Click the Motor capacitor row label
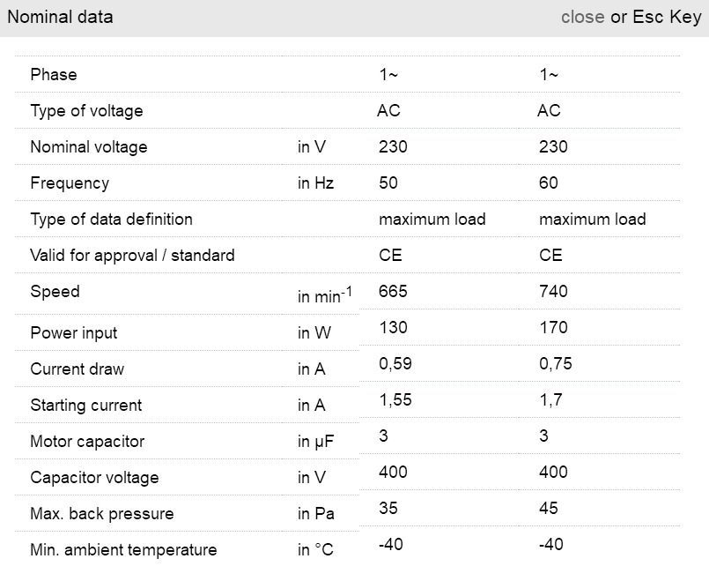The image size is (709, 581). coord(87,442)
